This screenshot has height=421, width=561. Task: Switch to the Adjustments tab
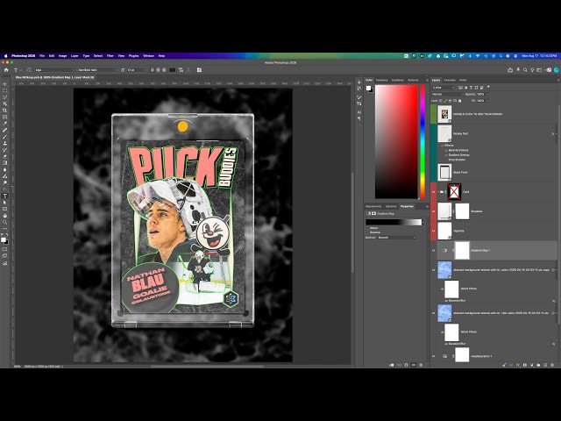373,207
